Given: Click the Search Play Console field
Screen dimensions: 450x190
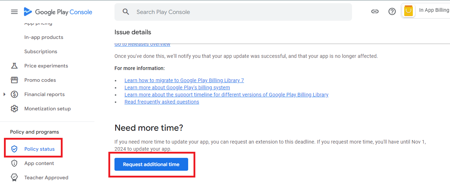Looking at the screenshot, I should tap(236, 12).
